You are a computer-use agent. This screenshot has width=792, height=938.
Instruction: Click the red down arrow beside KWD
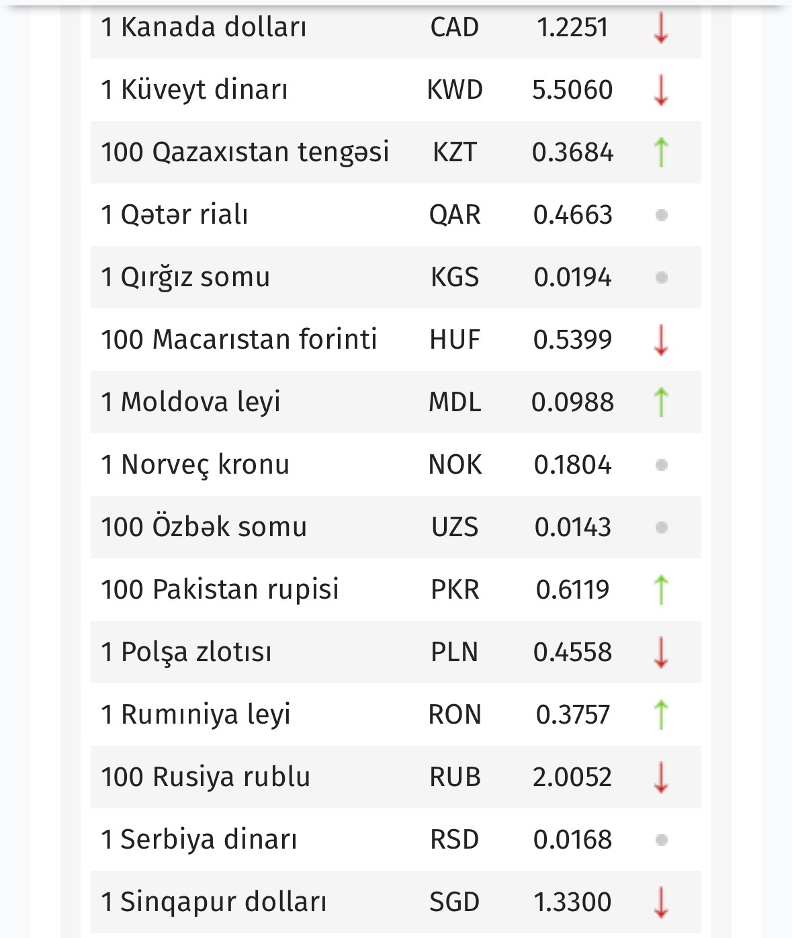coord(661,90)
